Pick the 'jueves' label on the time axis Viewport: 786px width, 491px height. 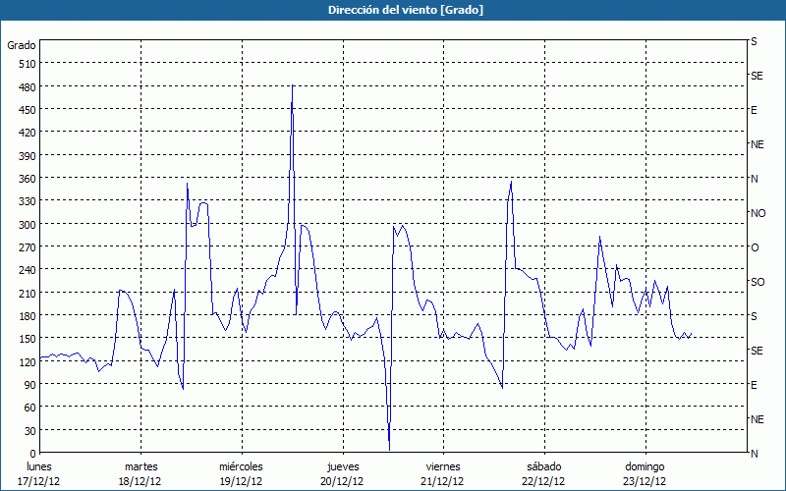click(x=342, y=466)
